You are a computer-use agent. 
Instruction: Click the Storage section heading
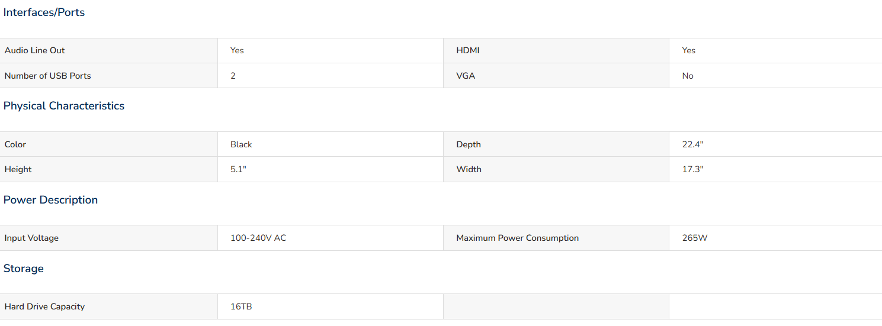(24, 269)
